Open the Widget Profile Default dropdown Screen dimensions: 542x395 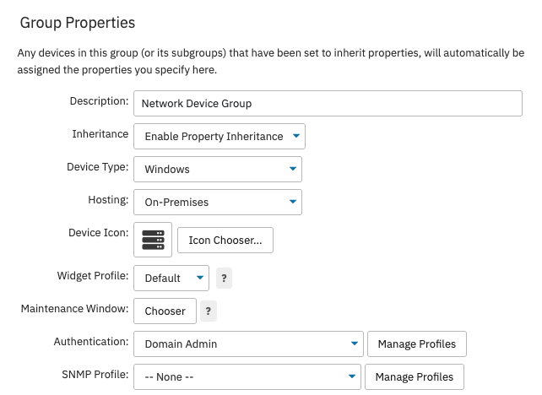[171, 278]
